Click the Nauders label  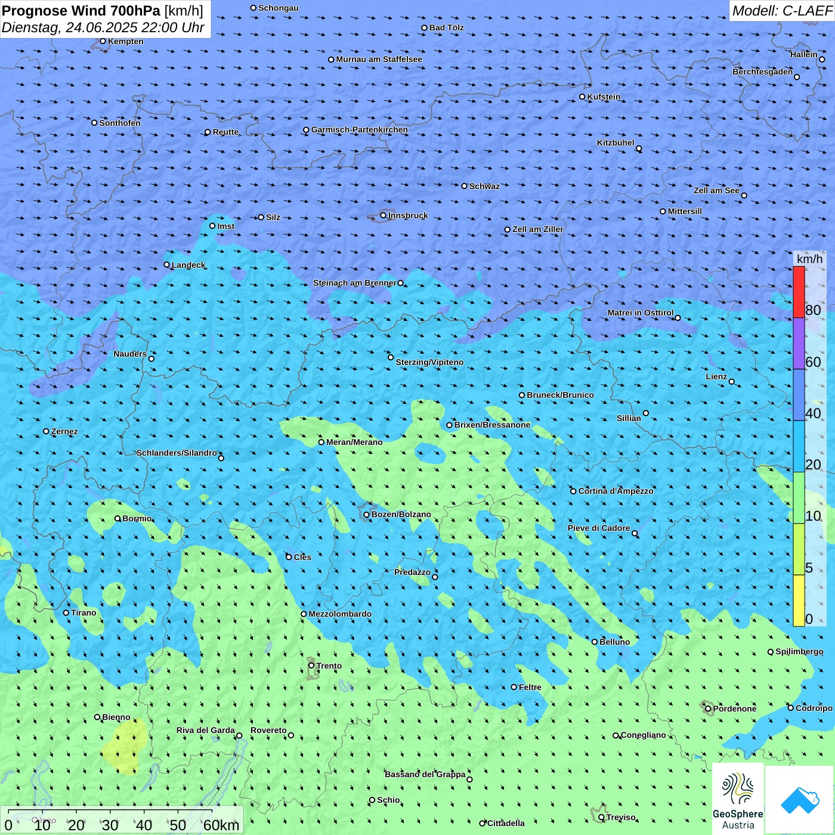130,354
